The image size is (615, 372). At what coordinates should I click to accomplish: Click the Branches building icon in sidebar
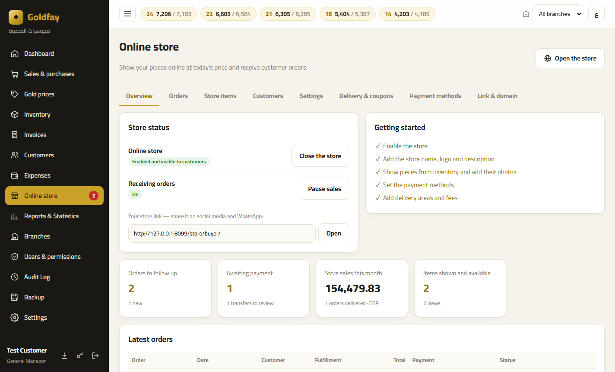tap(15, 236)
